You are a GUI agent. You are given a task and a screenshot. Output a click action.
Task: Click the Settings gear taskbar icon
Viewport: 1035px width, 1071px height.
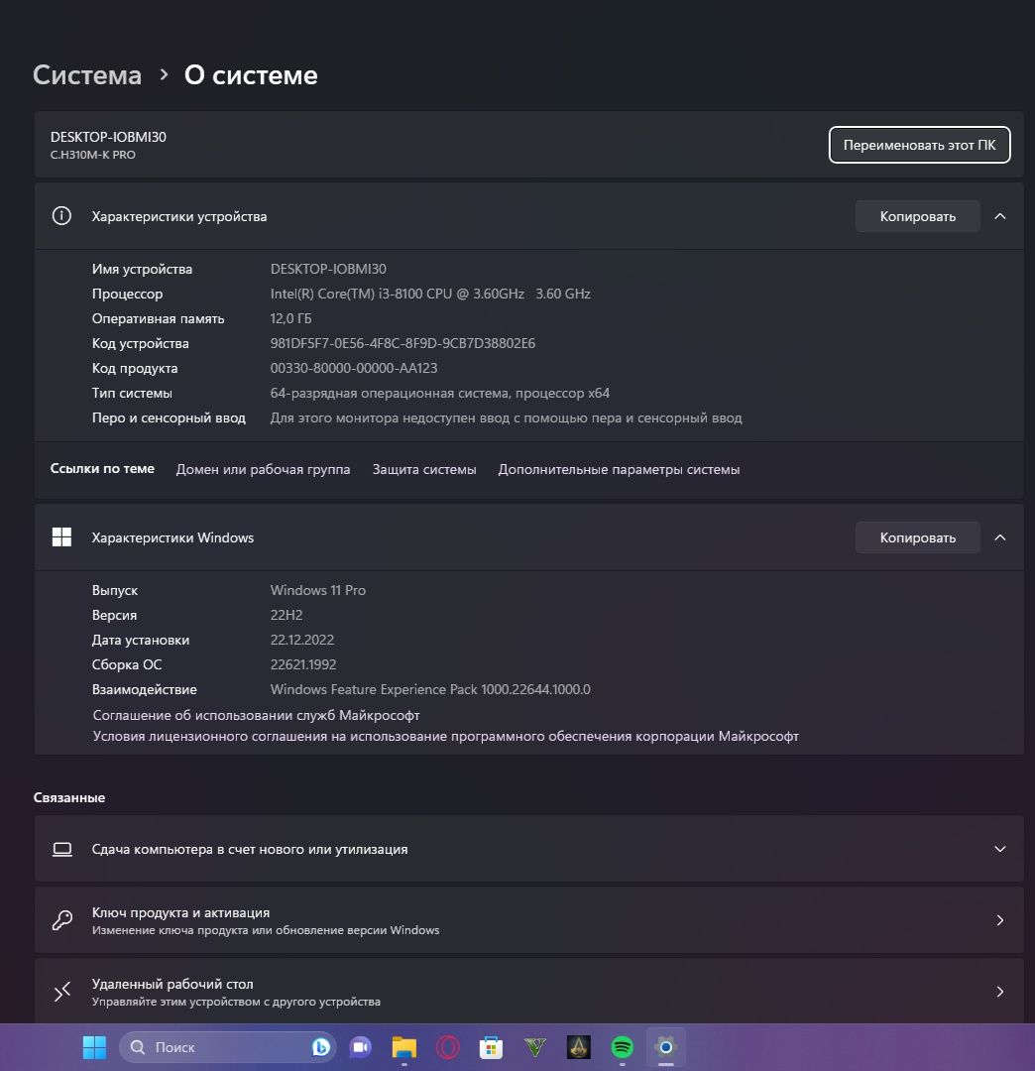tap(665, 1047)
